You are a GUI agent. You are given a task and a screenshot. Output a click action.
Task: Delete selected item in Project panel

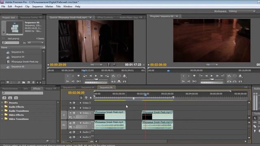click(x=33, y=82)
